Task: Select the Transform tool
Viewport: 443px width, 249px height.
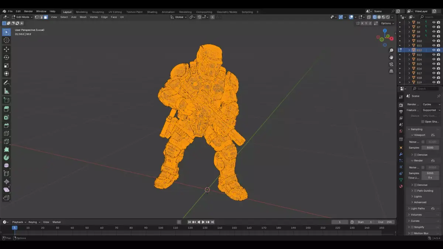Action: [x=6, y=73]
